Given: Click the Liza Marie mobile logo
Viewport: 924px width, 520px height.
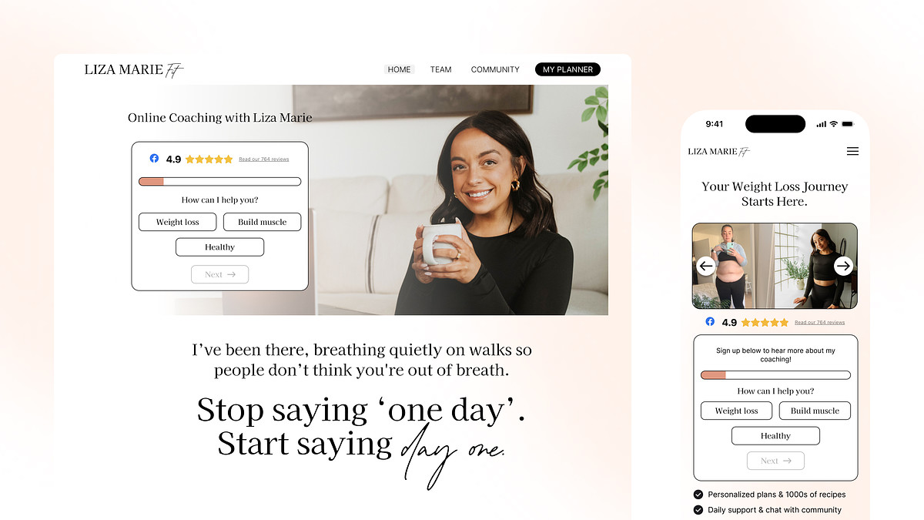Looking at the screenshot, I should [719, 152].
